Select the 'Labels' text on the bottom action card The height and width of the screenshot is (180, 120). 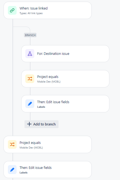23,173
